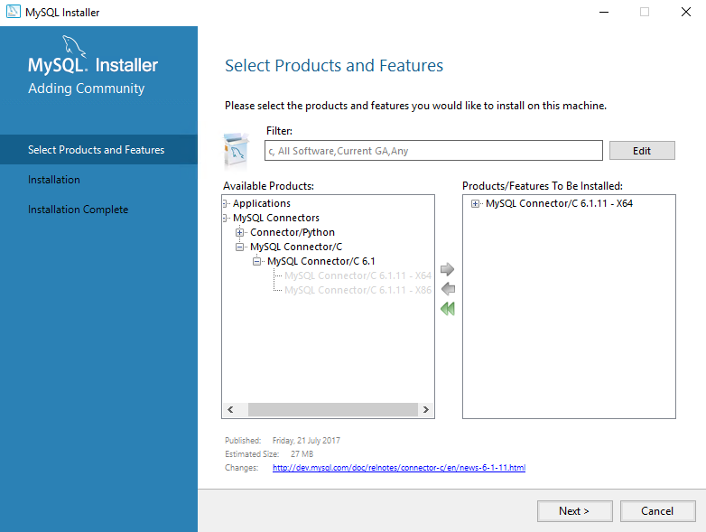The height and width of the screenshot is (532, 706).
Task: Collapse the MySQL Connector/C 6.1 node
Action: [256, 261]
